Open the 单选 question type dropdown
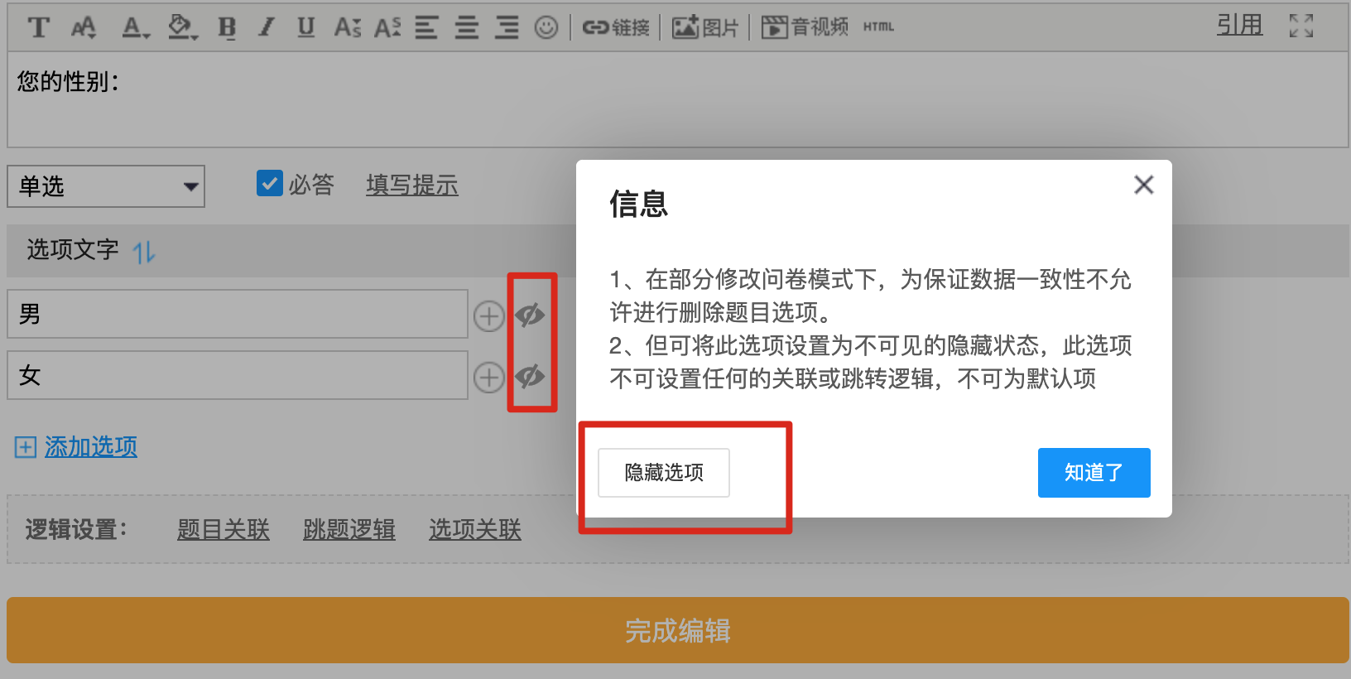The width and height of the screenshot is (1351, 679). pyautogui.click(x=106, y=186)
